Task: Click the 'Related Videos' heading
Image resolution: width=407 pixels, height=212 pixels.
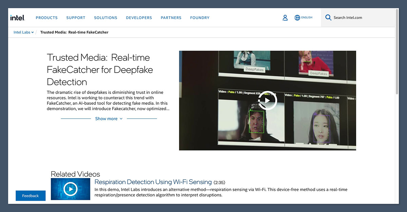Action: (75, 174)
